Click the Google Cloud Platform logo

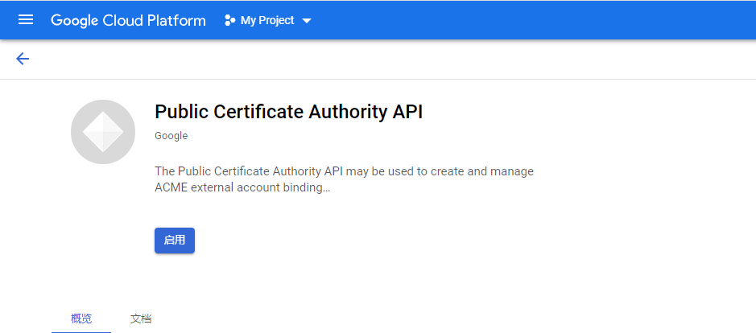(x=128, y=20)
